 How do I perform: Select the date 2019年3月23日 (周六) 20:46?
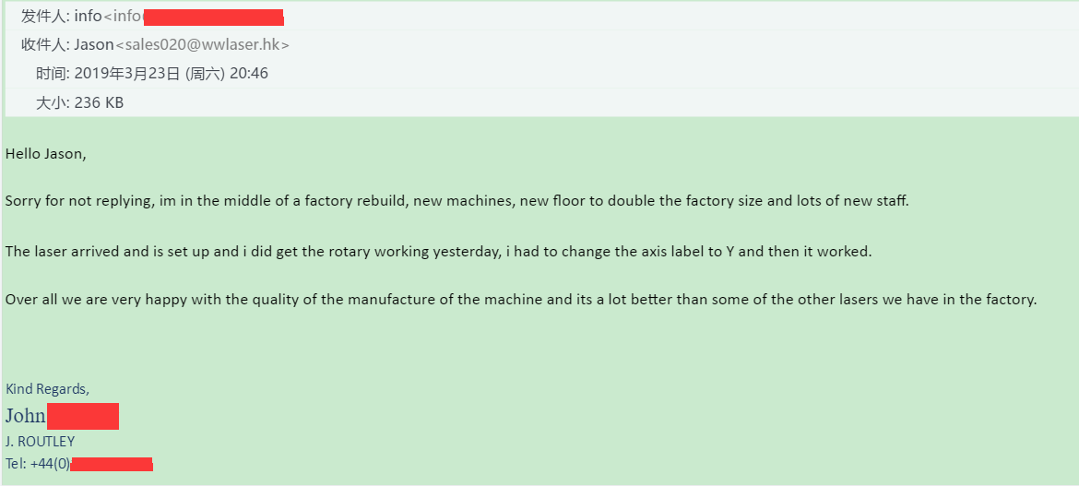[x=171, y=74]
